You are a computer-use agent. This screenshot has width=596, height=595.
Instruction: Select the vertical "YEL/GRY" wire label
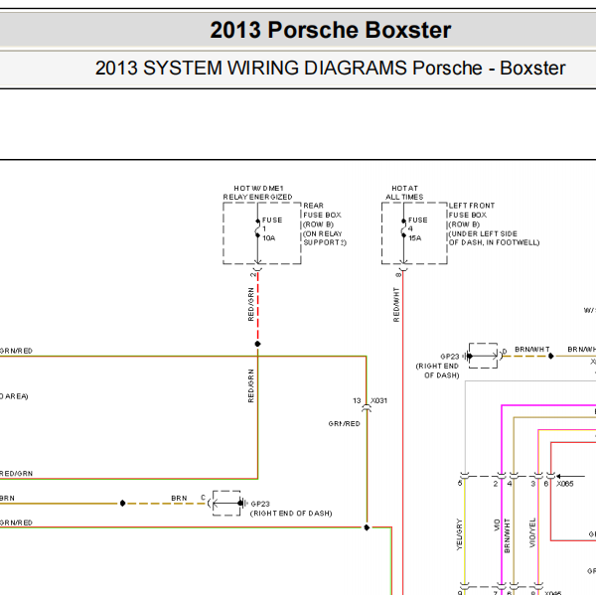coord(459,534)
